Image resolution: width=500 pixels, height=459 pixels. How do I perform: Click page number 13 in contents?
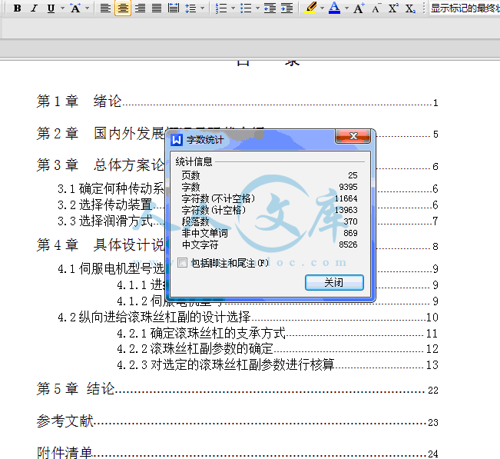[x=432, y=365]
